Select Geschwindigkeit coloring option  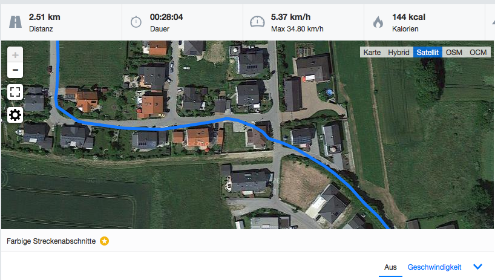click(434, 267)
